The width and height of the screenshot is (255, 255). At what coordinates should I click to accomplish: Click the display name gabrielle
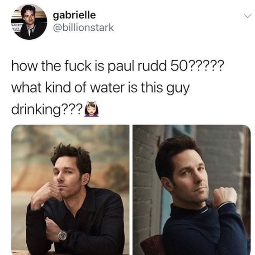pos(74,15)
